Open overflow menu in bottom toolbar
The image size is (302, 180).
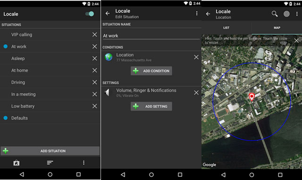click(x=84, y=163)
